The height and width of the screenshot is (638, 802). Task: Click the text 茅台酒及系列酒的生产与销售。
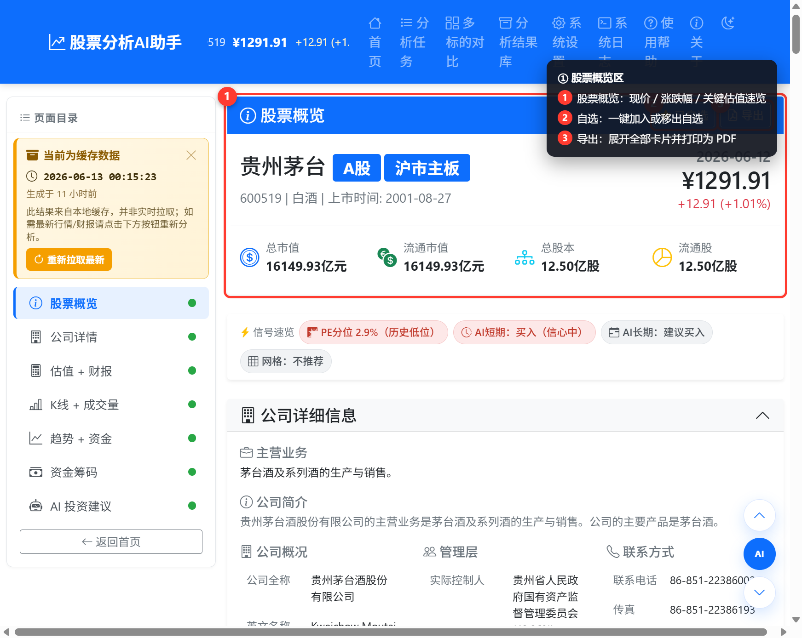tap(318, 473)
